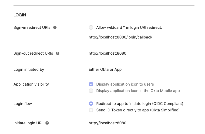Enable Allow wildcard in login URI redirect checkbox
The height and width of the screenshot is (134, 205).
pos(91,27)
